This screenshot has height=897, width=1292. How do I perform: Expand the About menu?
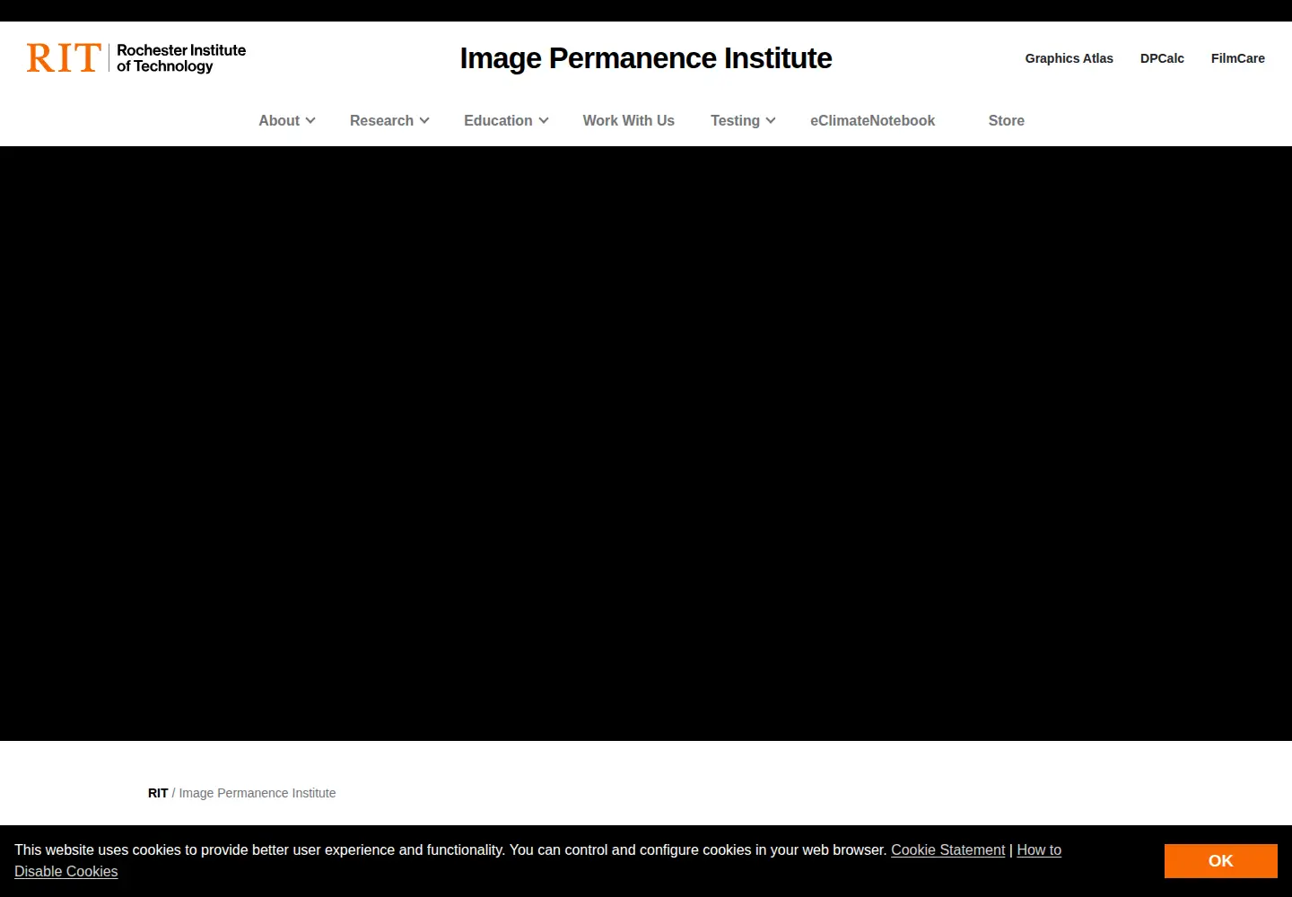[x=286, y=120]
